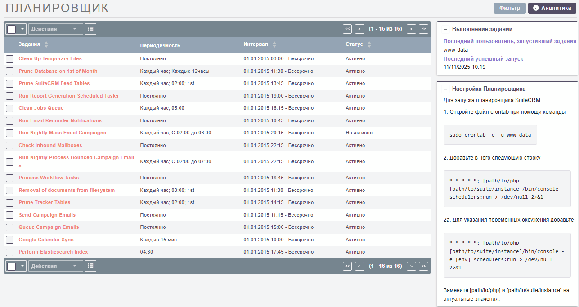
Task: Sort the list by the Задания column arrows
Action: [x=46, y=44]
